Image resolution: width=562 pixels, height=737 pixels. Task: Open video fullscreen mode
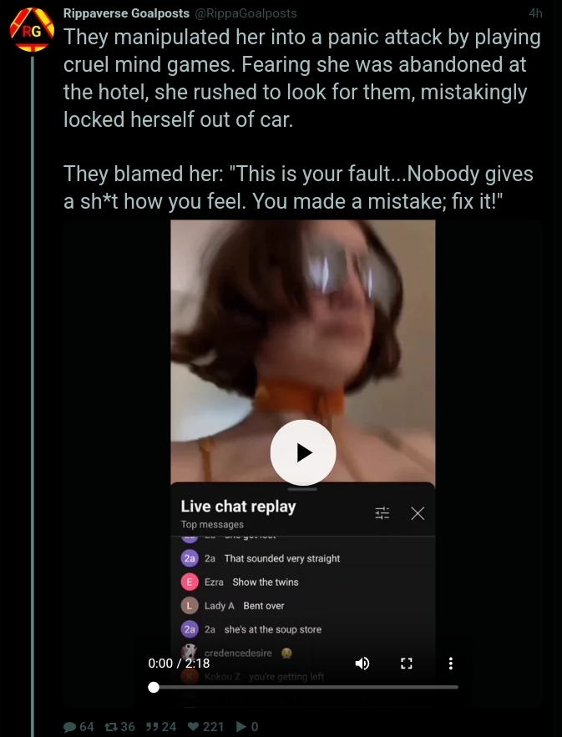407,664
